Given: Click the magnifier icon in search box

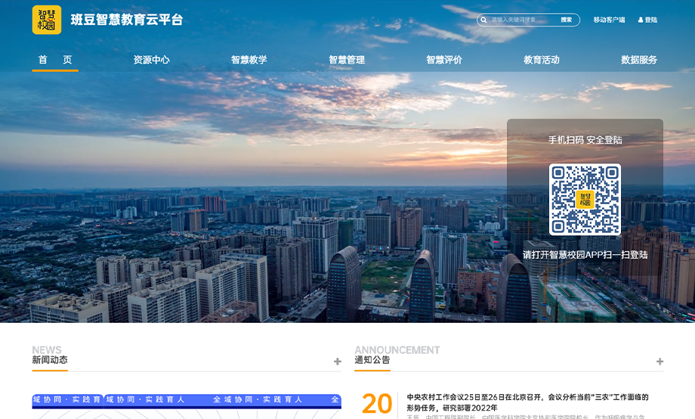Looking at the screenshot, I should click(483, 20).
